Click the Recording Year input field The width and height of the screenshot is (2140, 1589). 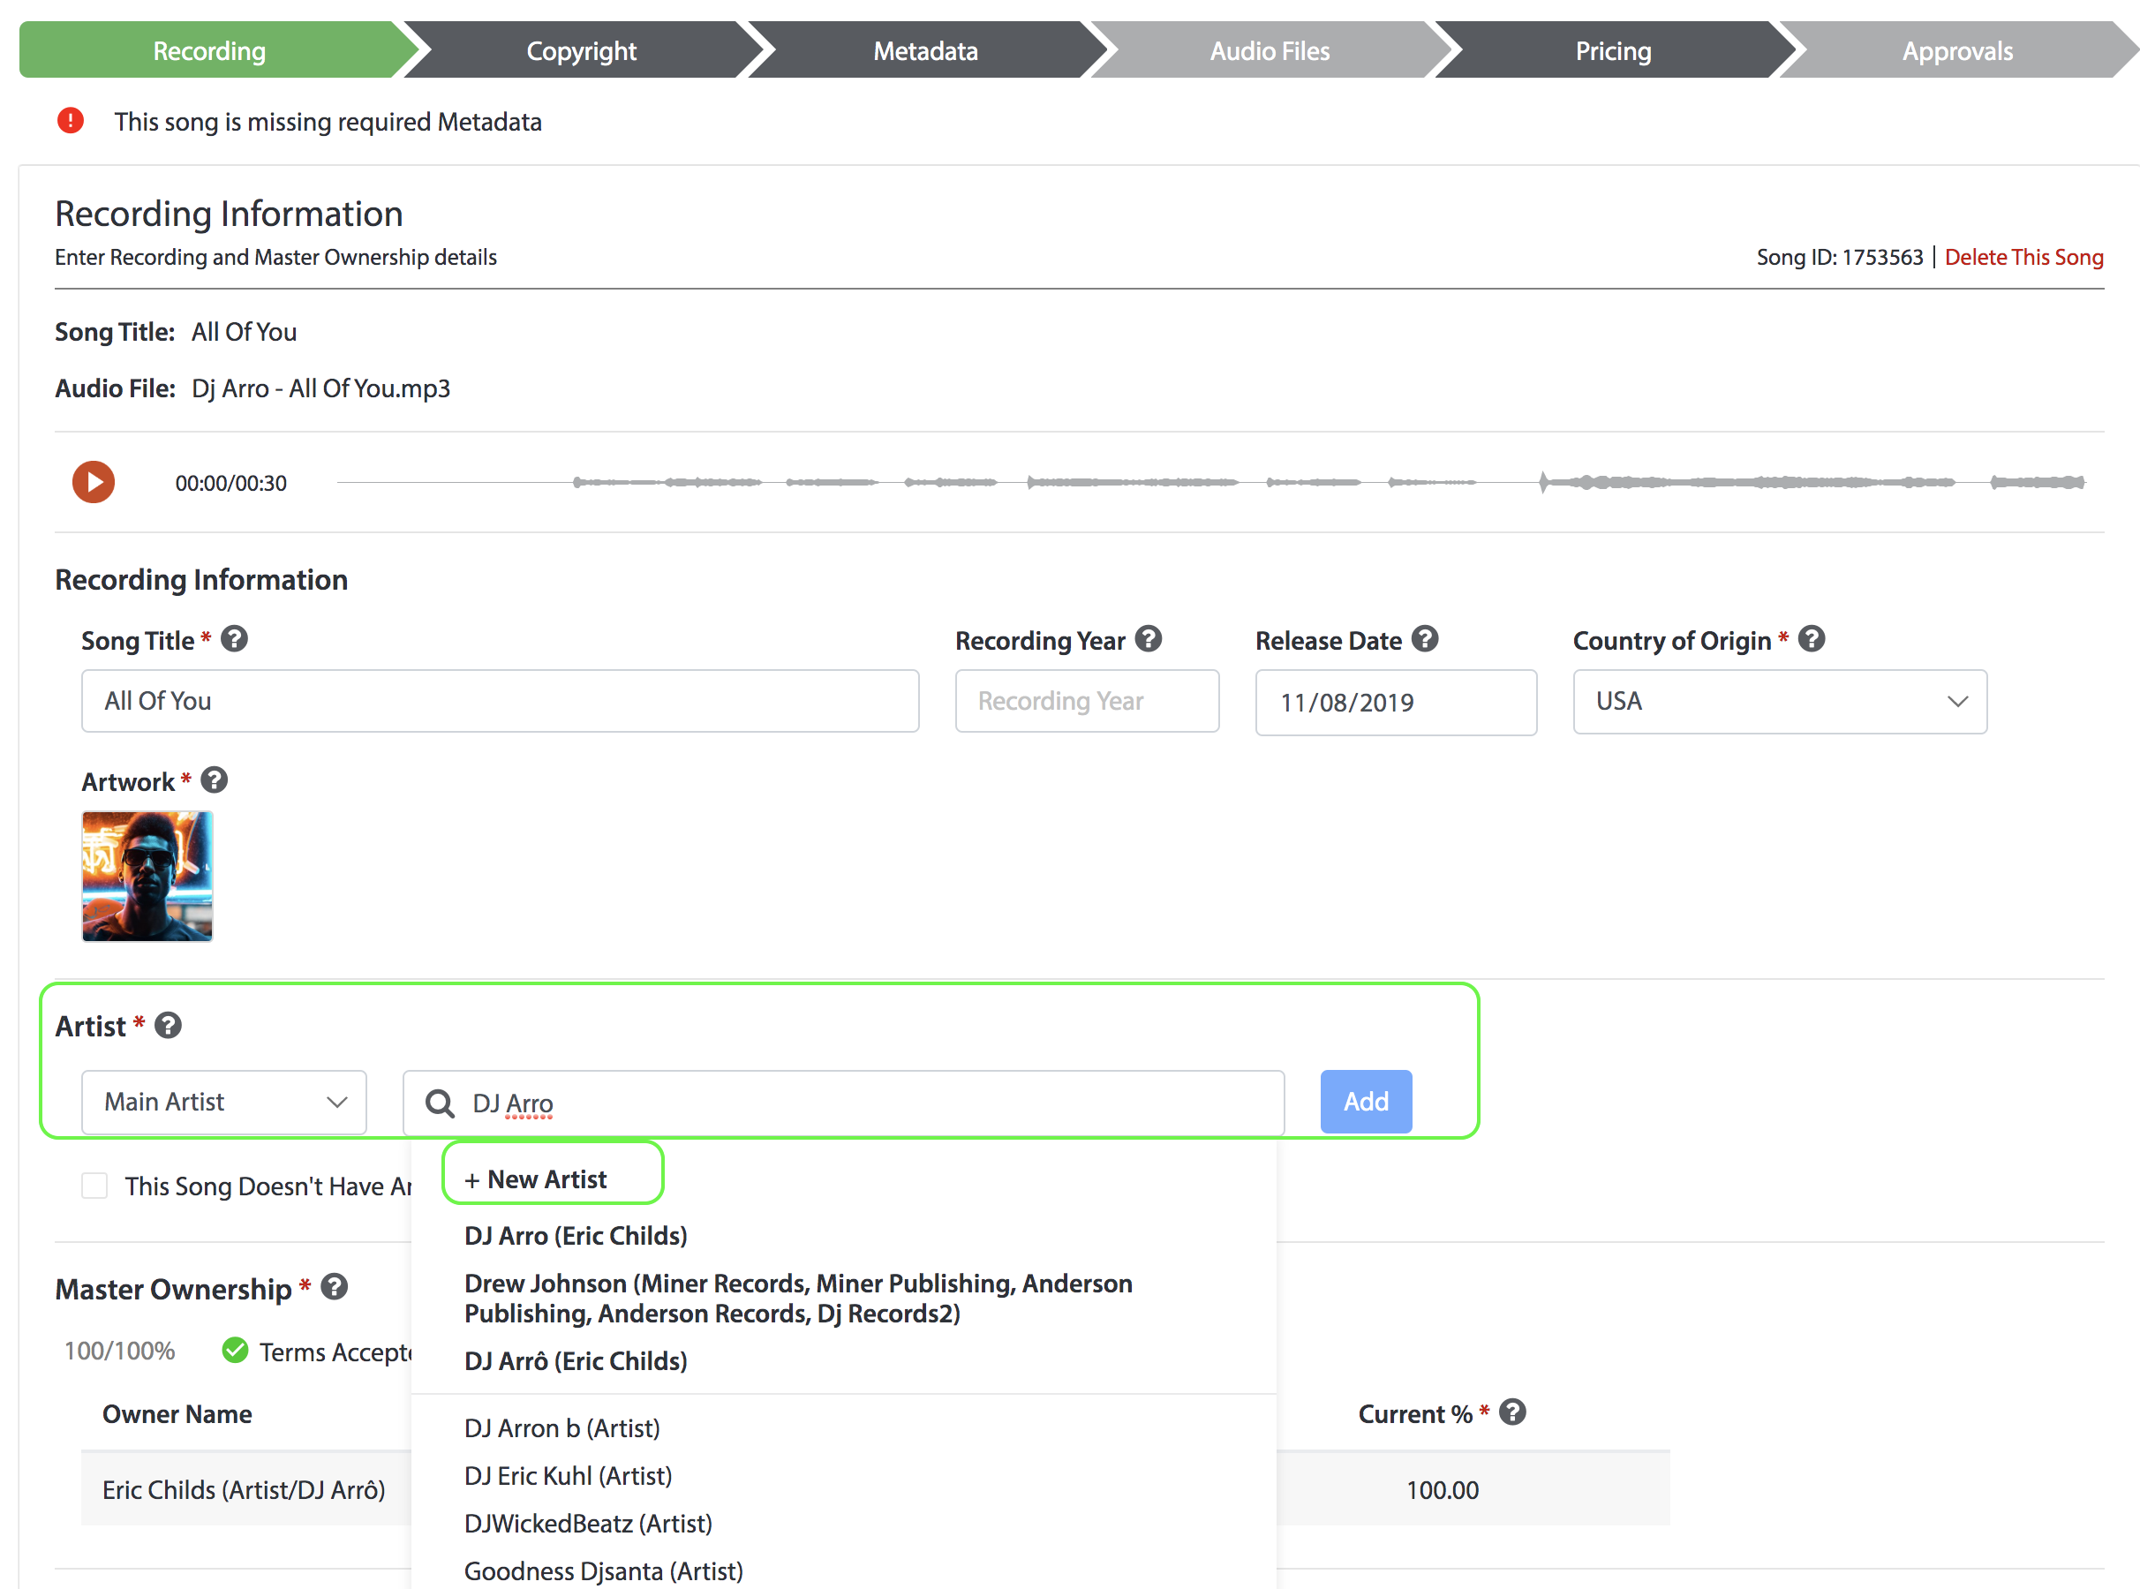click(x=1087, y=701)
